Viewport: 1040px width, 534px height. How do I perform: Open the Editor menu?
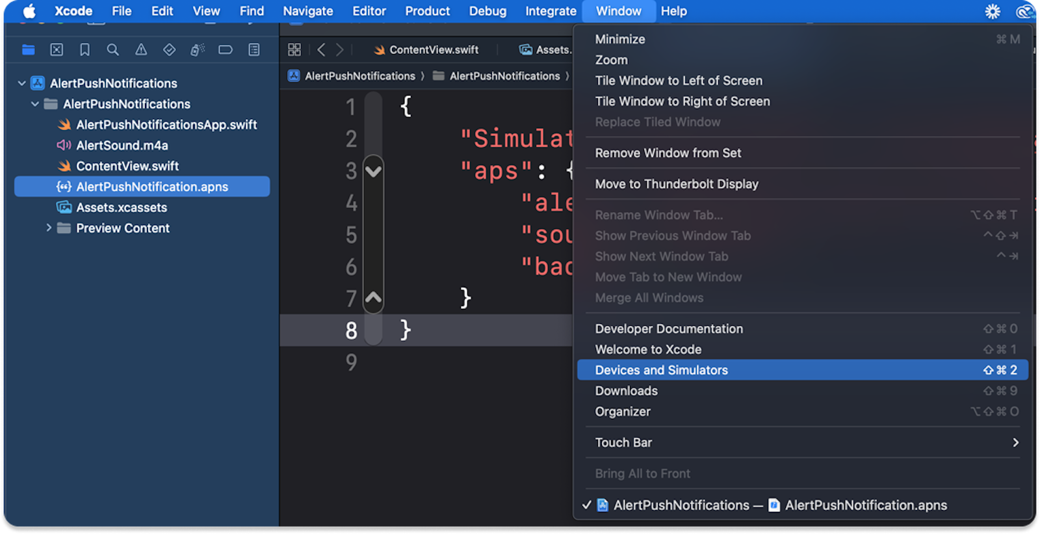coord(369,11)
